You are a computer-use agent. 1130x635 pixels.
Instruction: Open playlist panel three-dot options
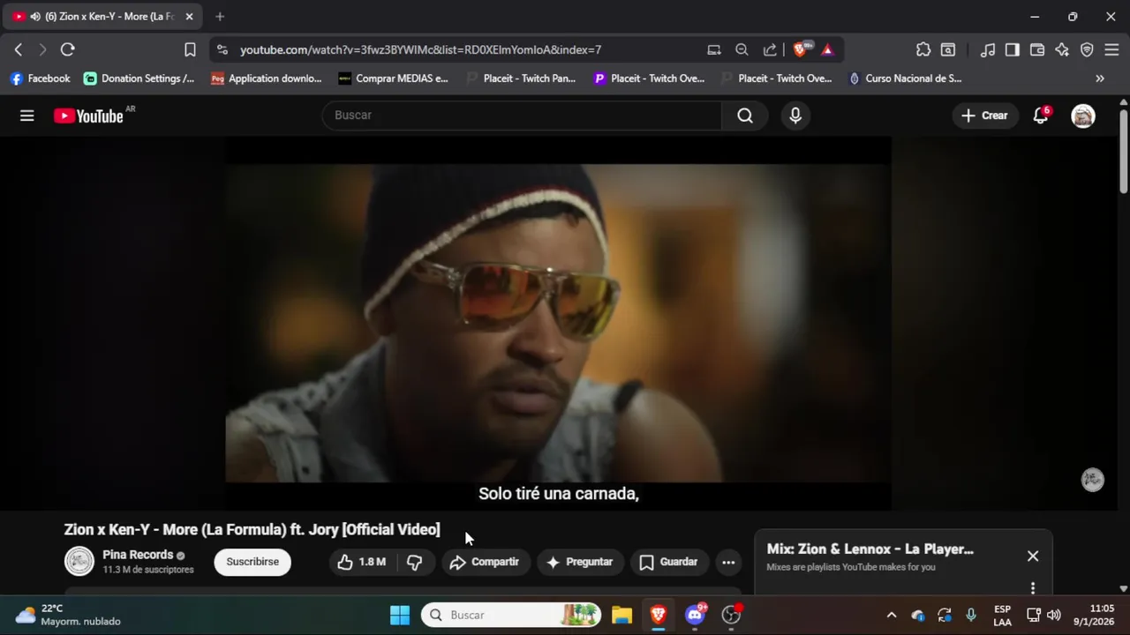tap(1033, 587)
